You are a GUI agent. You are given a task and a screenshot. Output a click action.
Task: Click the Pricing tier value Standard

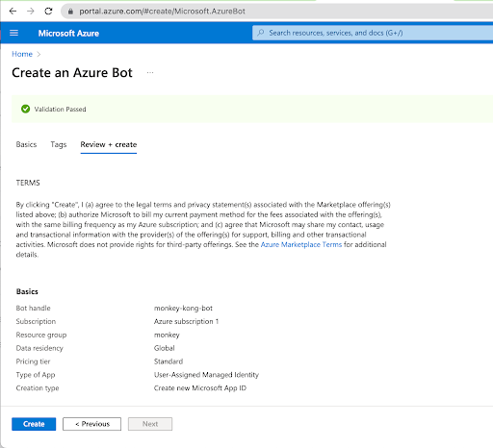pyautogui.click(x=169, y=361)
